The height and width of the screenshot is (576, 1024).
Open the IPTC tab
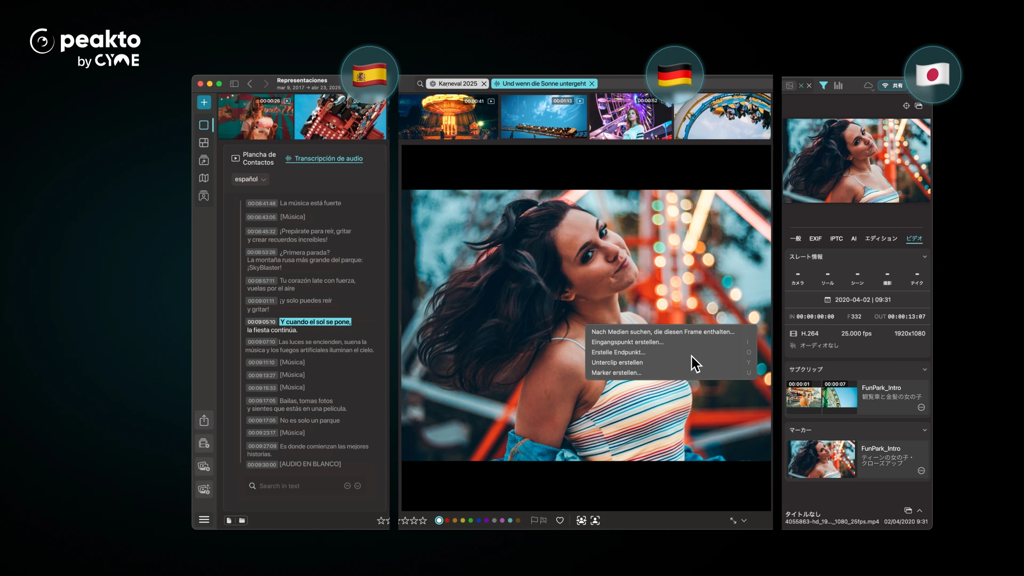[836, 238]
